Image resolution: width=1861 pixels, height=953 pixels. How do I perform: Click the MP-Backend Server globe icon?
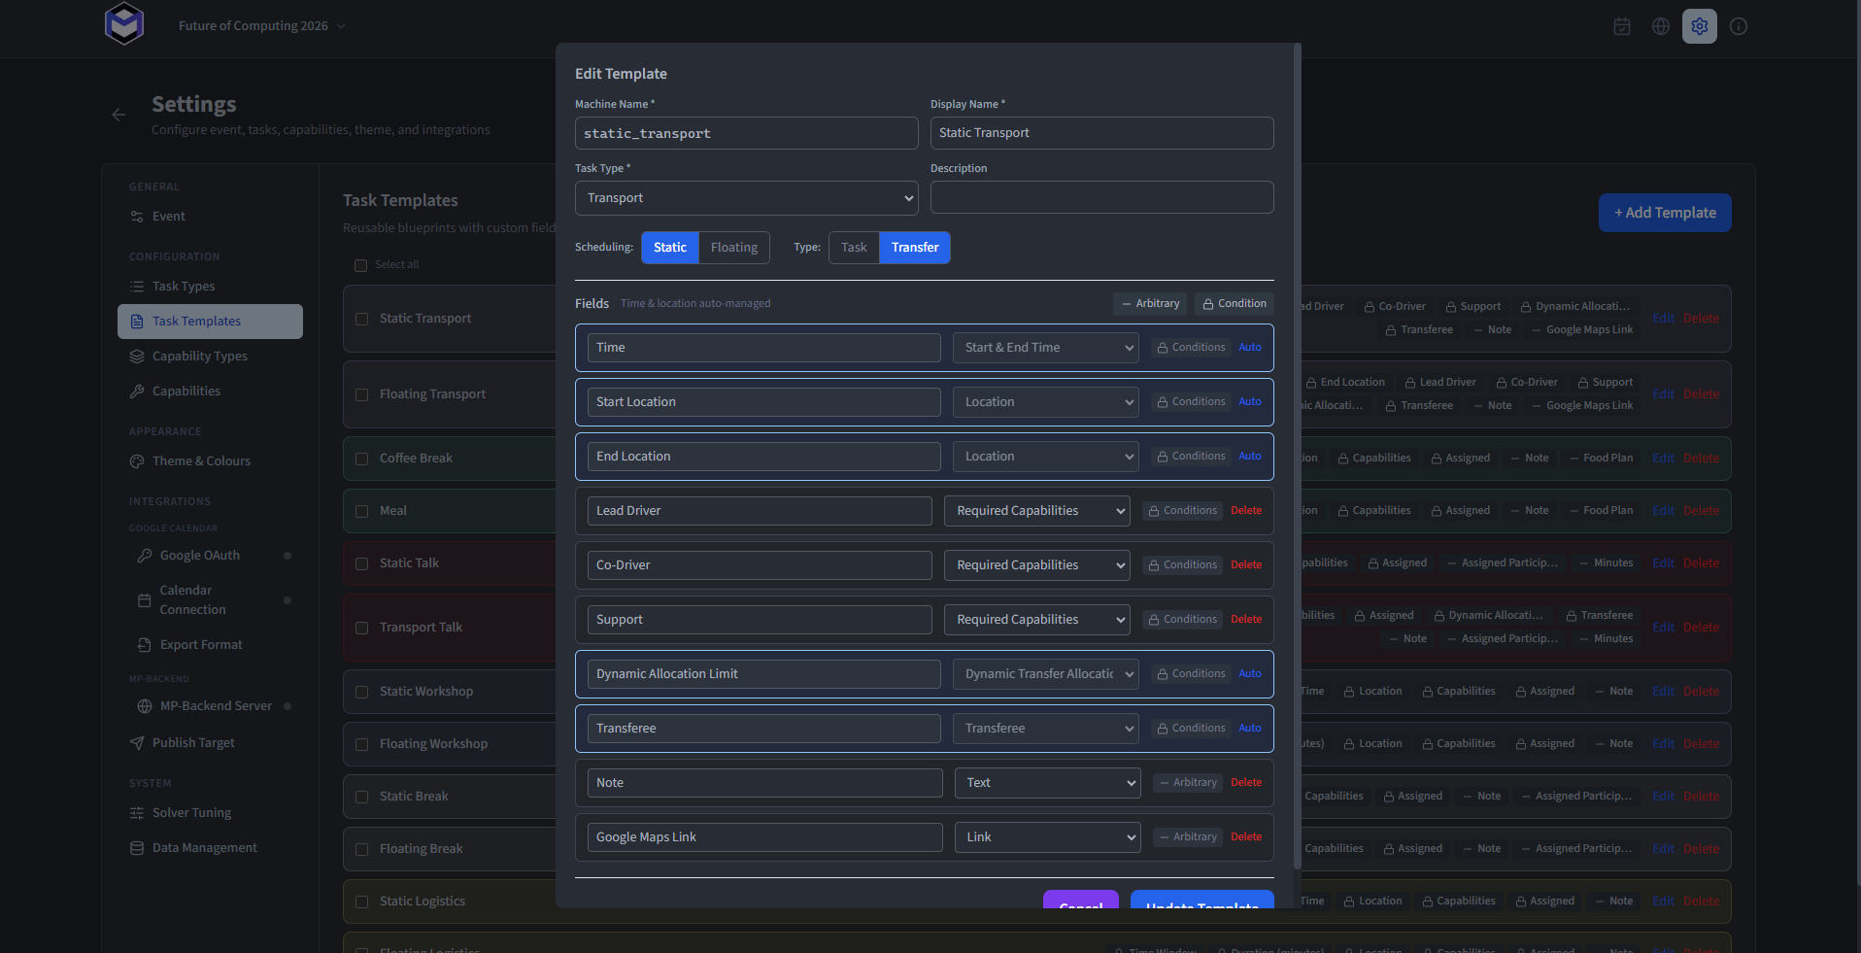point(145,706)
